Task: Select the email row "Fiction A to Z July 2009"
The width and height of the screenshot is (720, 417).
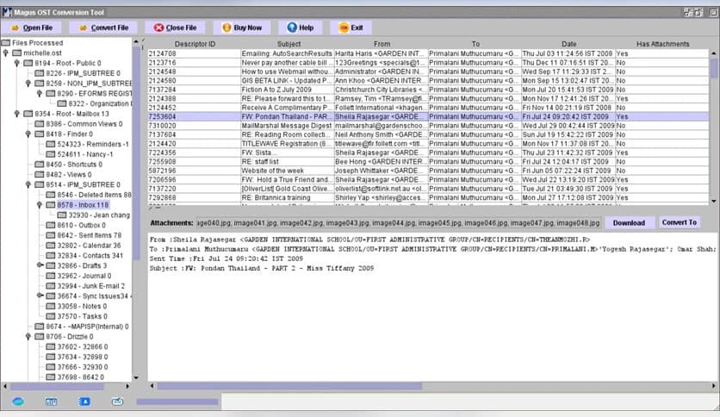Action: 428,90
